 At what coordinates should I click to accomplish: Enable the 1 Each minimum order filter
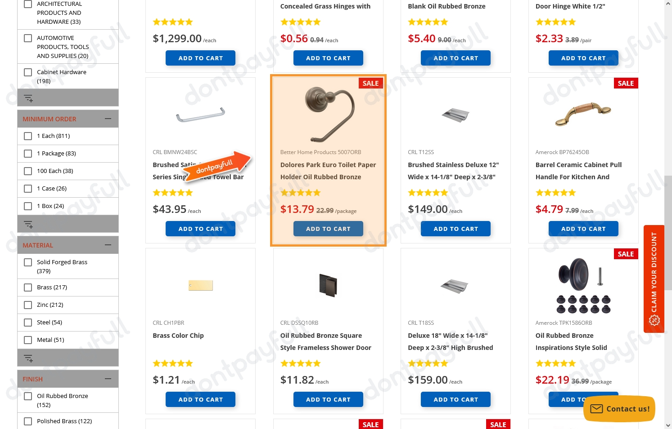coord(27,136)
